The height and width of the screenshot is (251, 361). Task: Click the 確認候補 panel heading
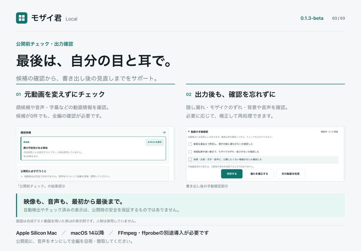point(26,132)
